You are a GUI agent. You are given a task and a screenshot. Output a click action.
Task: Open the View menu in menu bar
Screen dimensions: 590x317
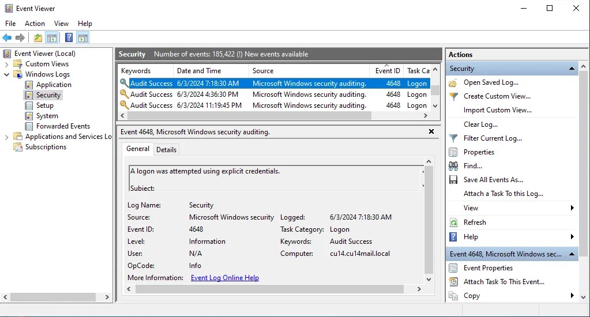(x=61, y=23)
